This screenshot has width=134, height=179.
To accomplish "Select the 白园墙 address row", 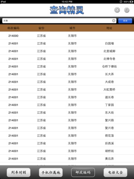I will point(67,43).
